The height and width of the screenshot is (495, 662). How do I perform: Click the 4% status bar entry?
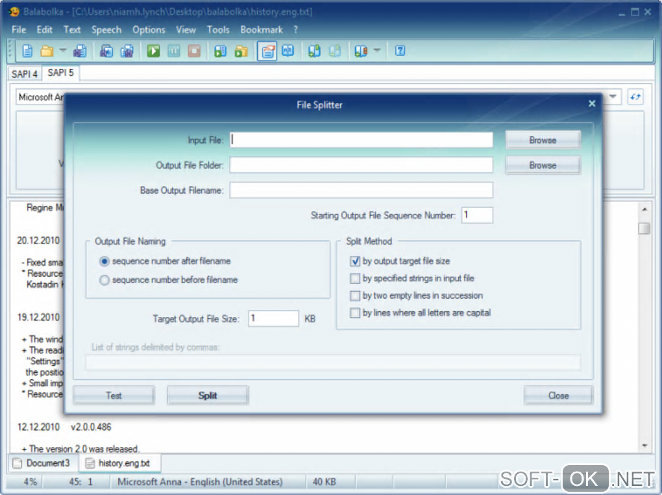(x=30, y=482)
